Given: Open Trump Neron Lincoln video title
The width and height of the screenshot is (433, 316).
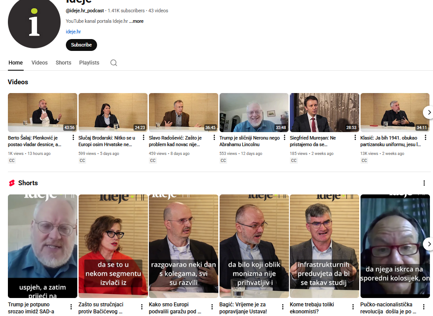Looking at the screenshot, I should (x=249, y=141).
